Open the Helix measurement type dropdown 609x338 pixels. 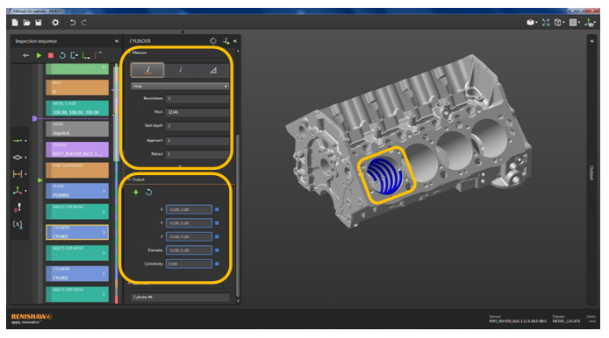pyautogui.click(x=180, y=86)
